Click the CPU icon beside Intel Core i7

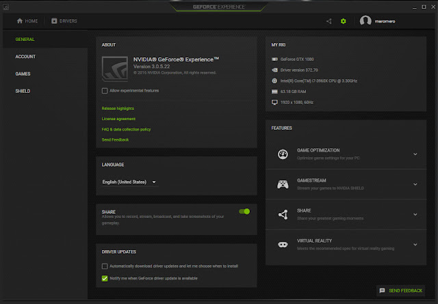(274, 81)
